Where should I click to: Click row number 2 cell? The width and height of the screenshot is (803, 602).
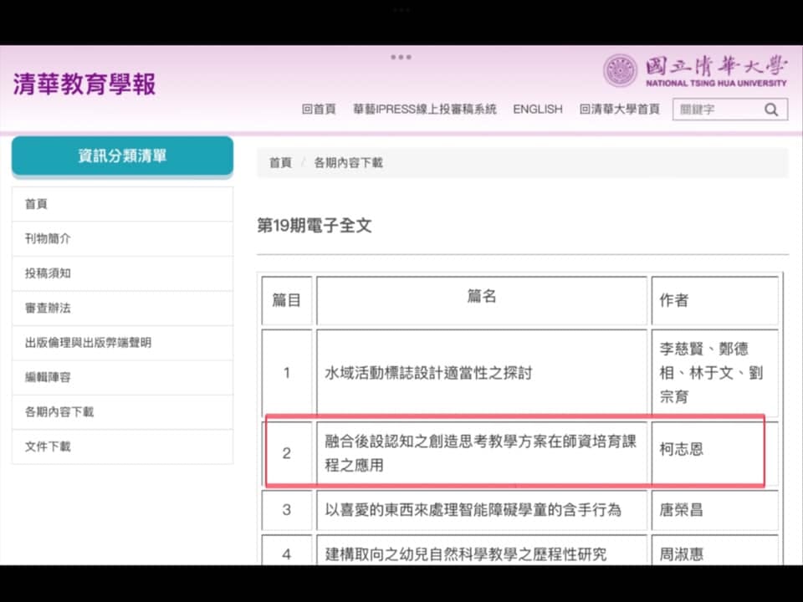[x=286, y=453]
